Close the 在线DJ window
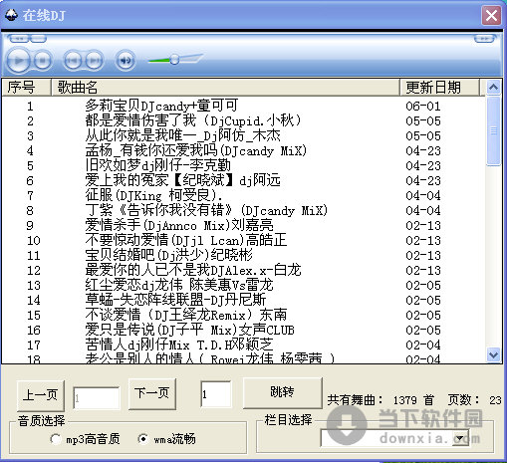Image resolution: width=507 pixels, height=463 pixels. tap(491, 15)
